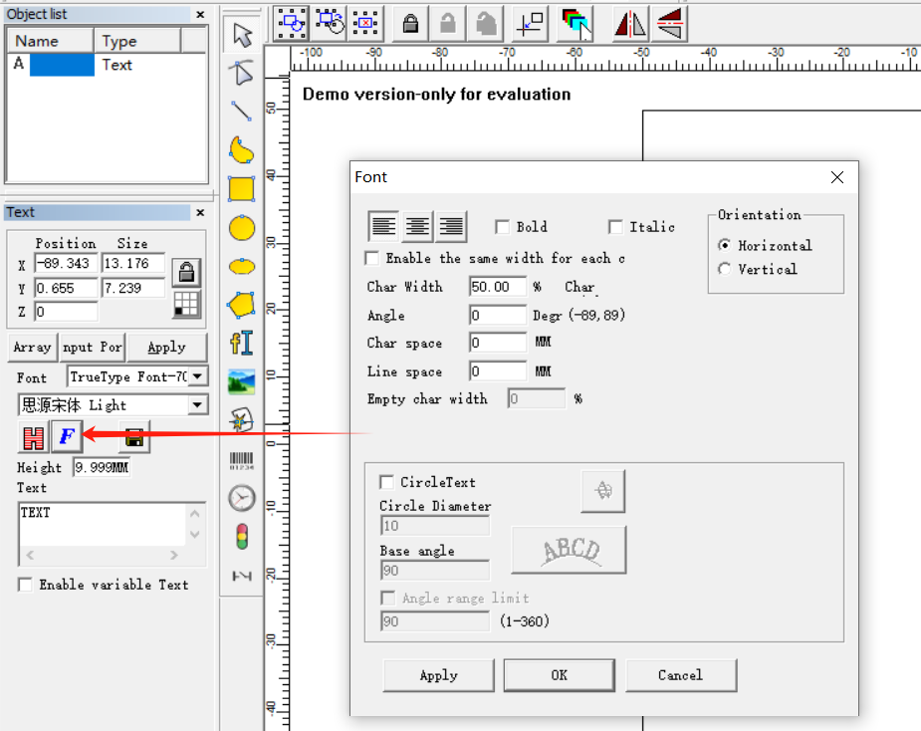
Task: Select the timer clock tool
Action: [241, 498]
